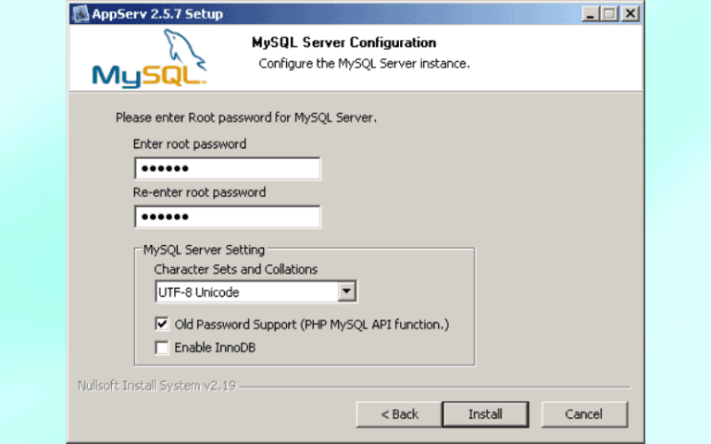Image resolution: width=711 pixels, height=444 pixels.
Task: Open the character set dropdown arrow
Action: point(347,292)
